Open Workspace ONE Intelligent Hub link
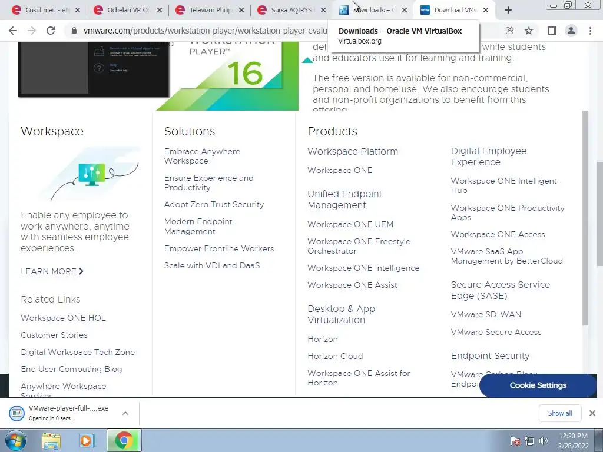 [x=504, y=185]
